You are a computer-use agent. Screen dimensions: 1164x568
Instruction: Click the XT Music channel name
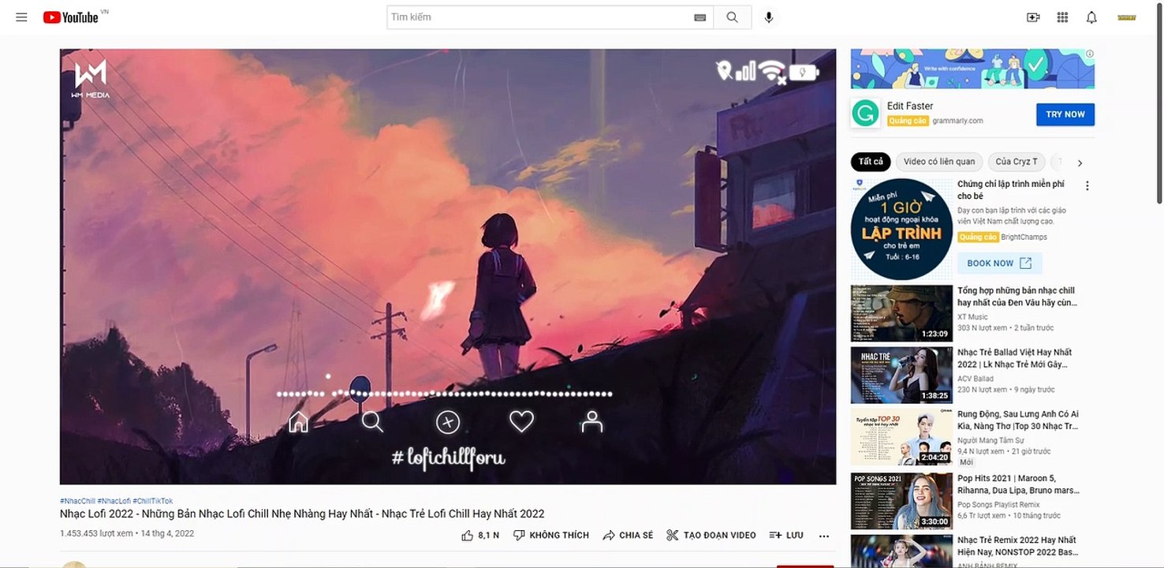[972, 317]
